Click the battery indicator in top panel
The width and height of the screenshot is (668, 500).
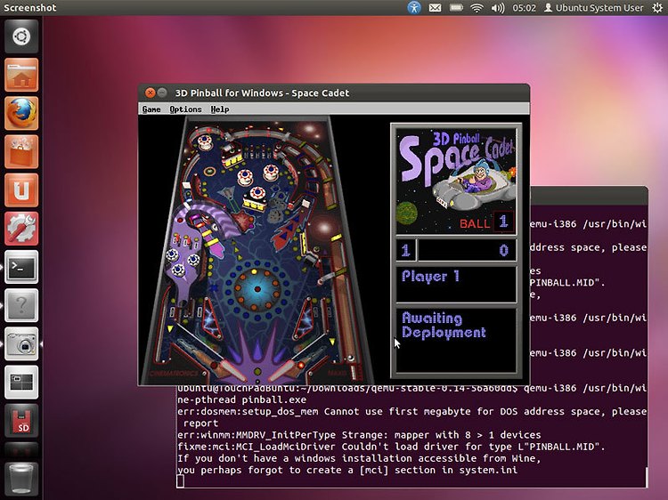(456, 8)
